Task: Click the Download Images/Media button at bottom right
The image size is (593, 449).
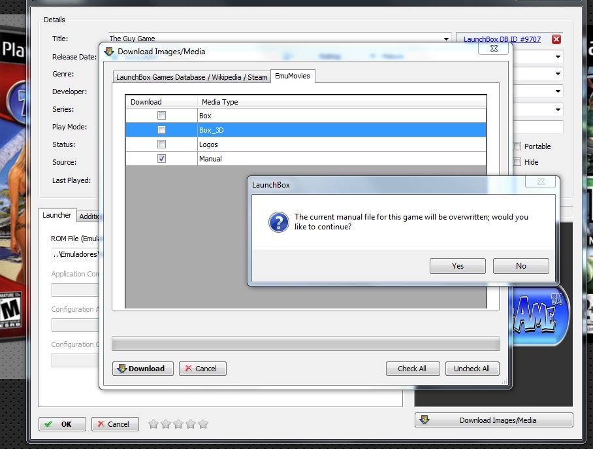Action: 494,420
